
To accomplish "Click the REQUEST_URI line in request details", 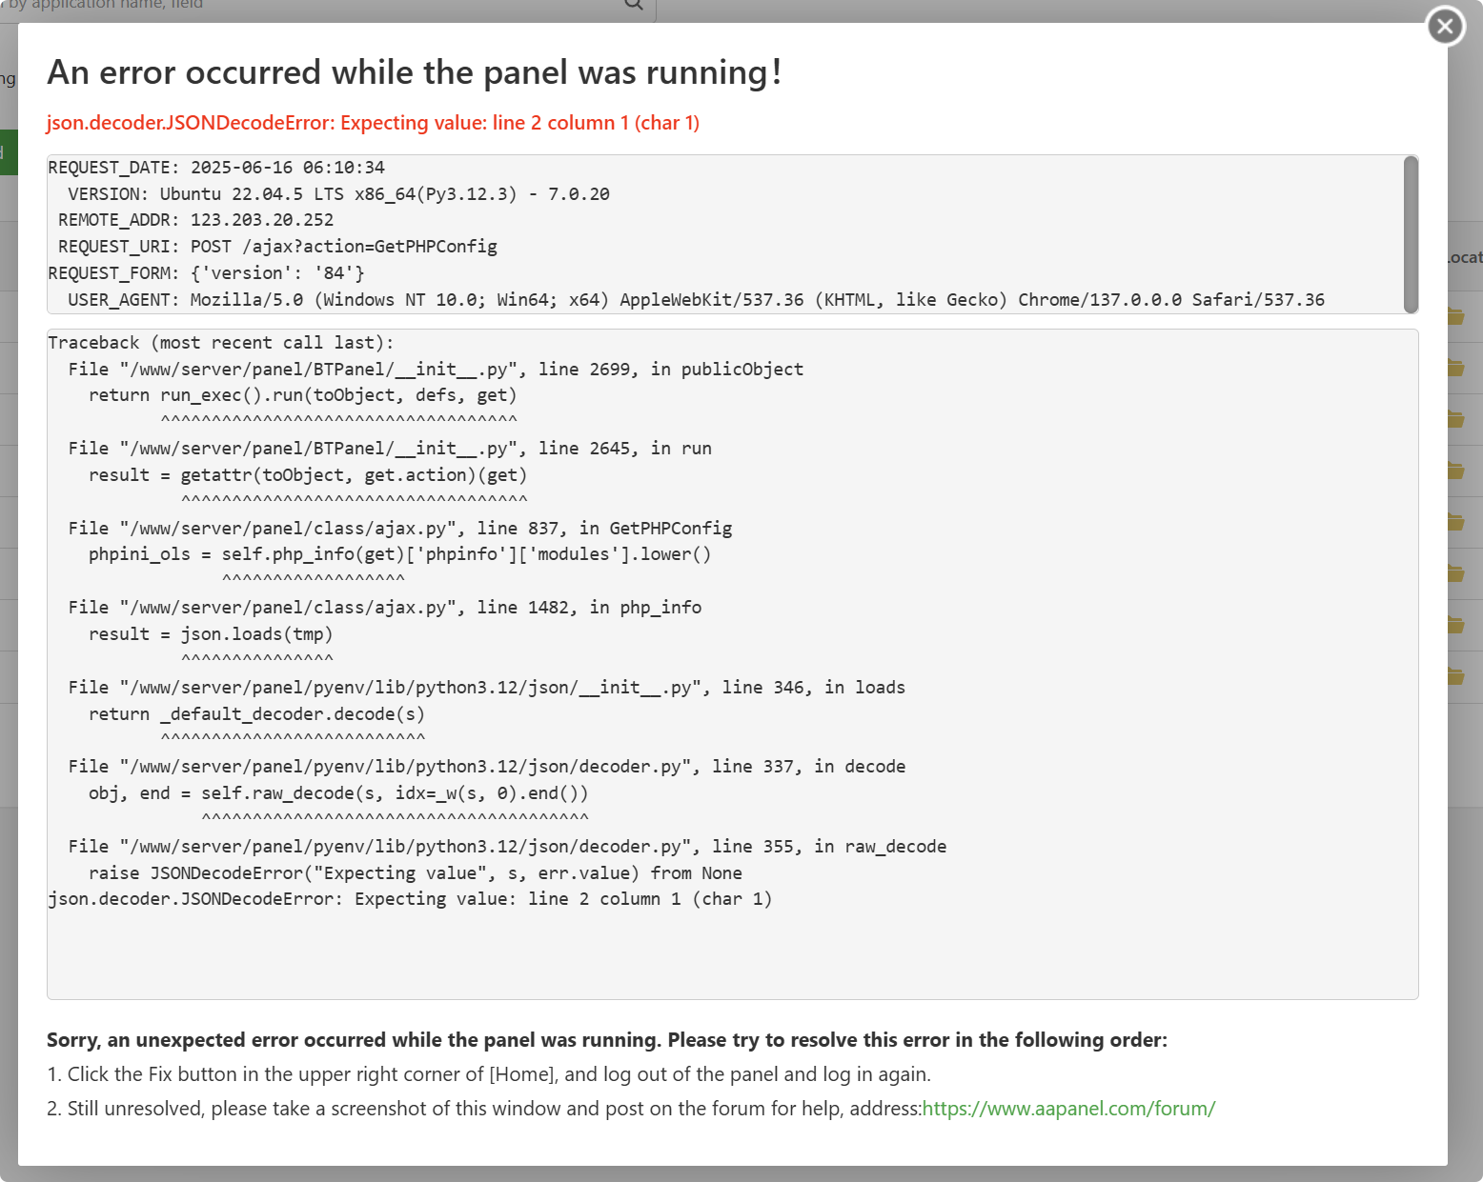I will pyautogui.click(x=277, y=247).
